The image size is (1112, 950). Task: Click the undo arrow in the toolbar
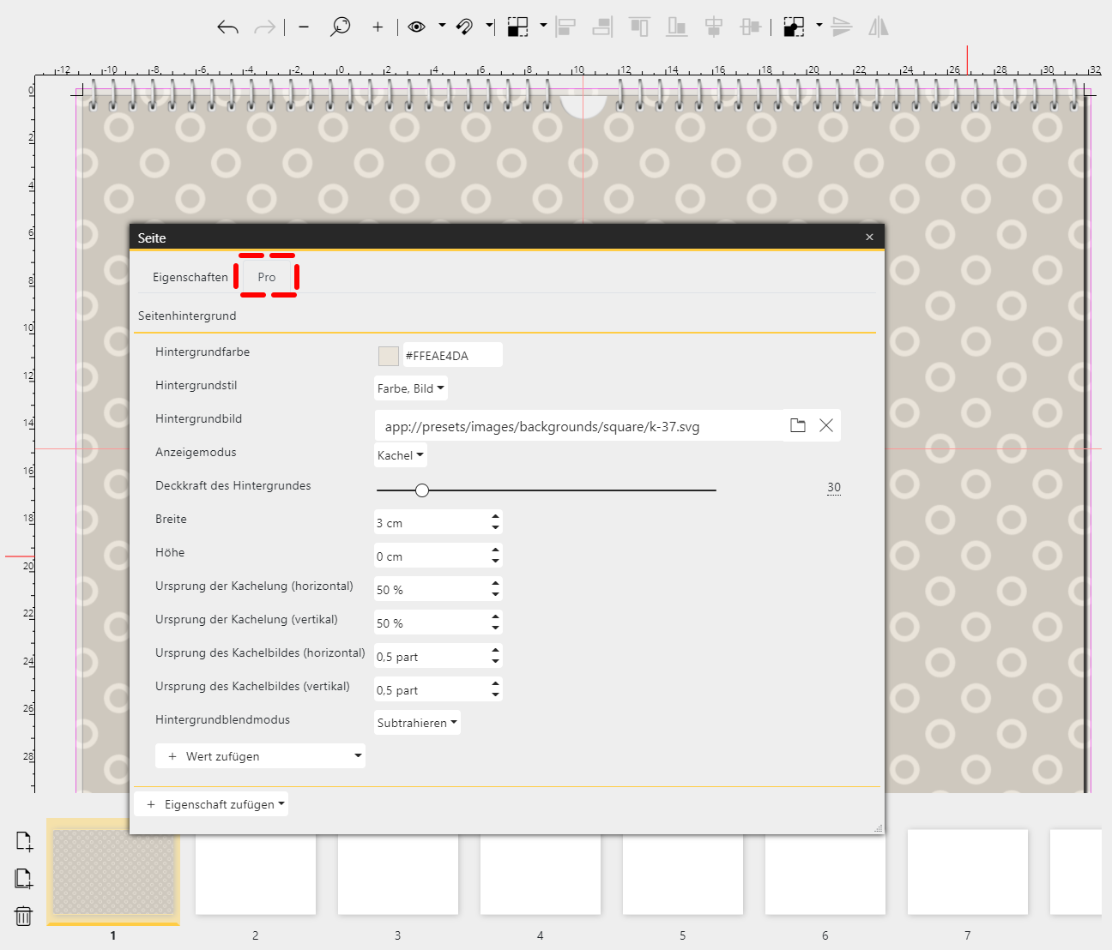pyautogui.click(x=227, y=27)
